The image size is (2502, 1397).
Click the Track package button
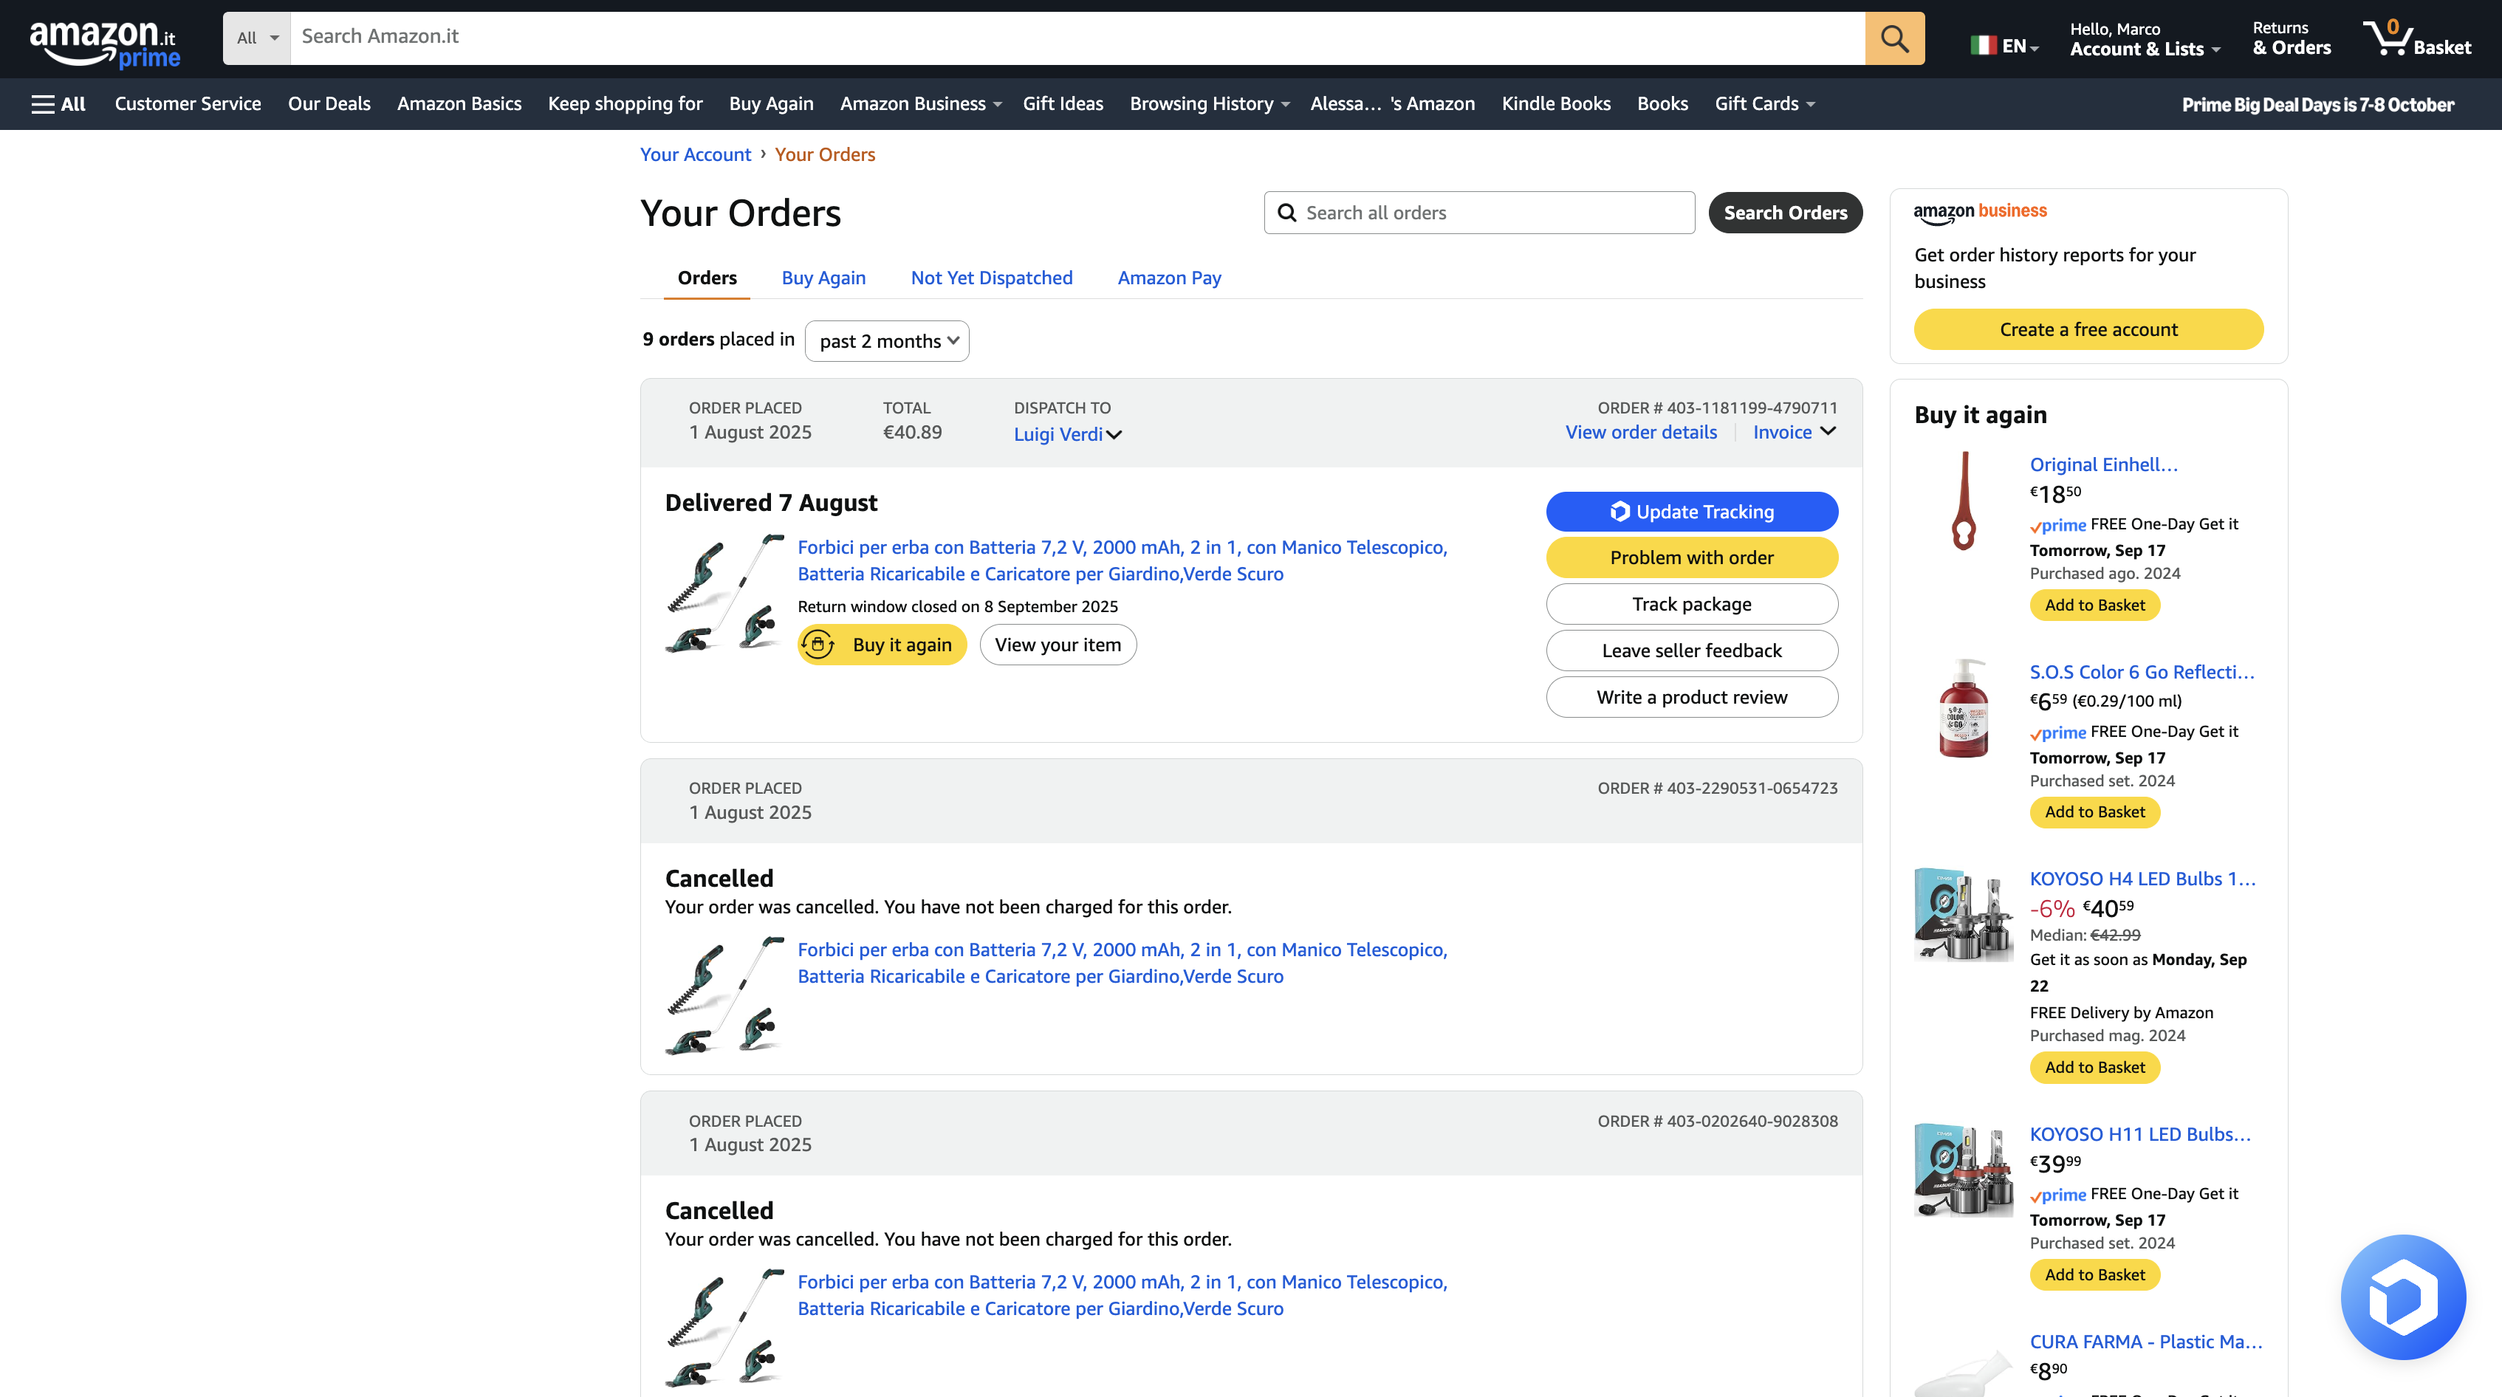[x=1692, y=604]
